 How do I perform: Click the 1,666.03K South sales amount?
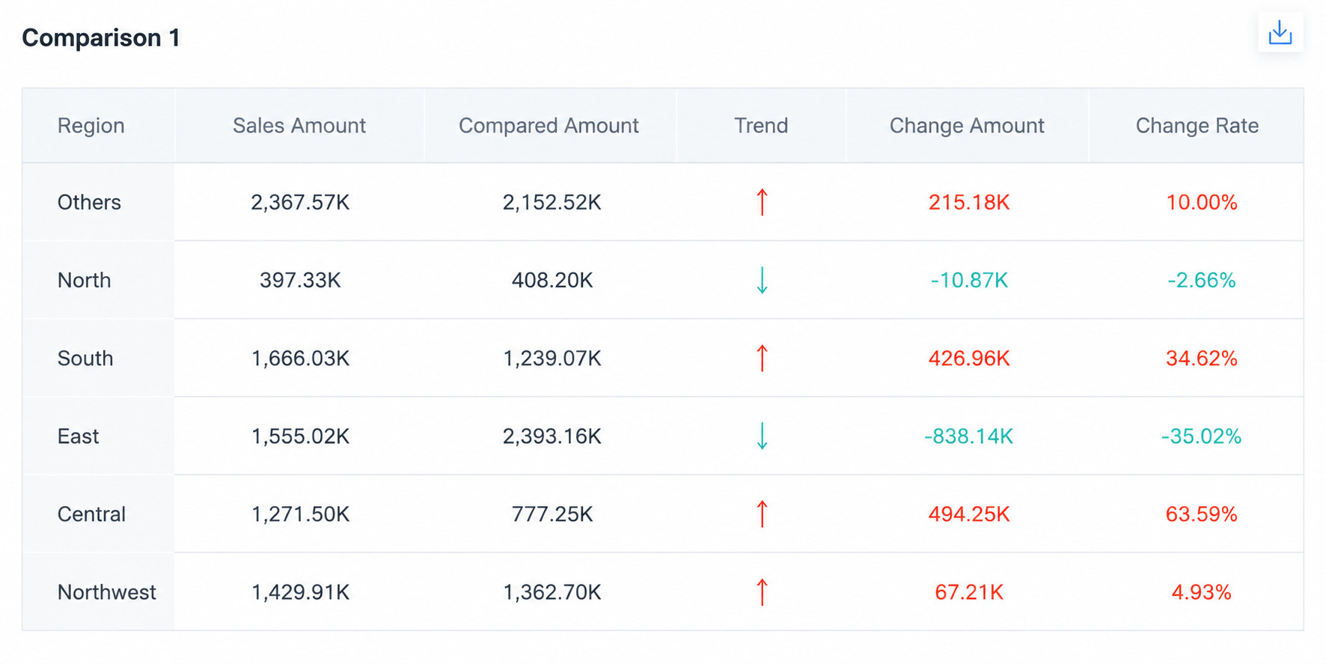tap(300, 358)
